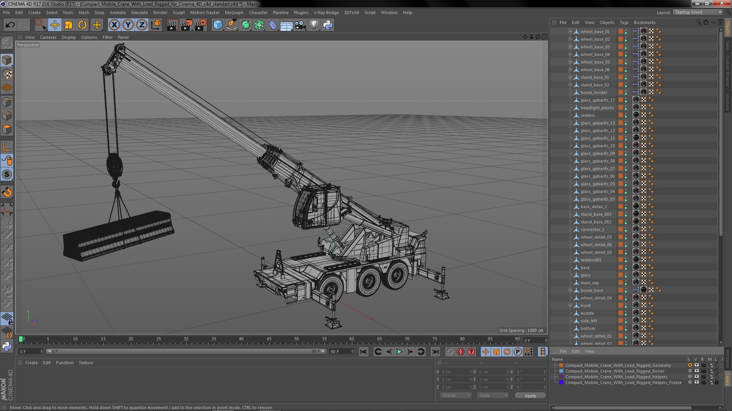The image size is (732, 411).
Task: Open the Cameras viewport menu
Action: pos(48,37)
